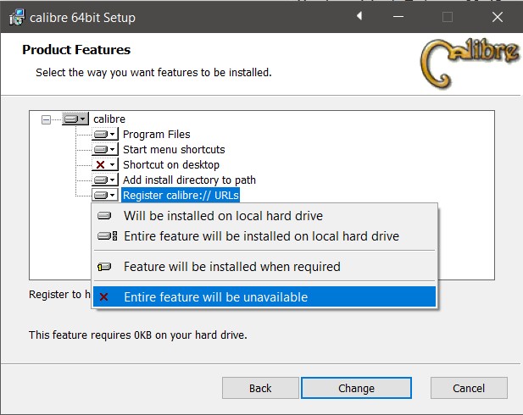Click the red X icon in popup menu
523x415 pixels.
[104, 297]
